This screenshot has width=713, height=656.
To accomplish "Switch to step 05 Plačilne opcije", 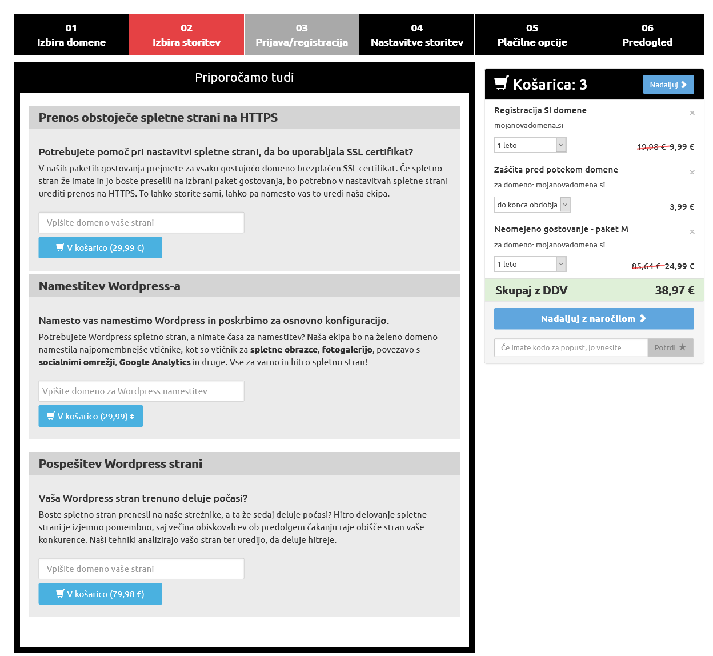I will 532,35.
